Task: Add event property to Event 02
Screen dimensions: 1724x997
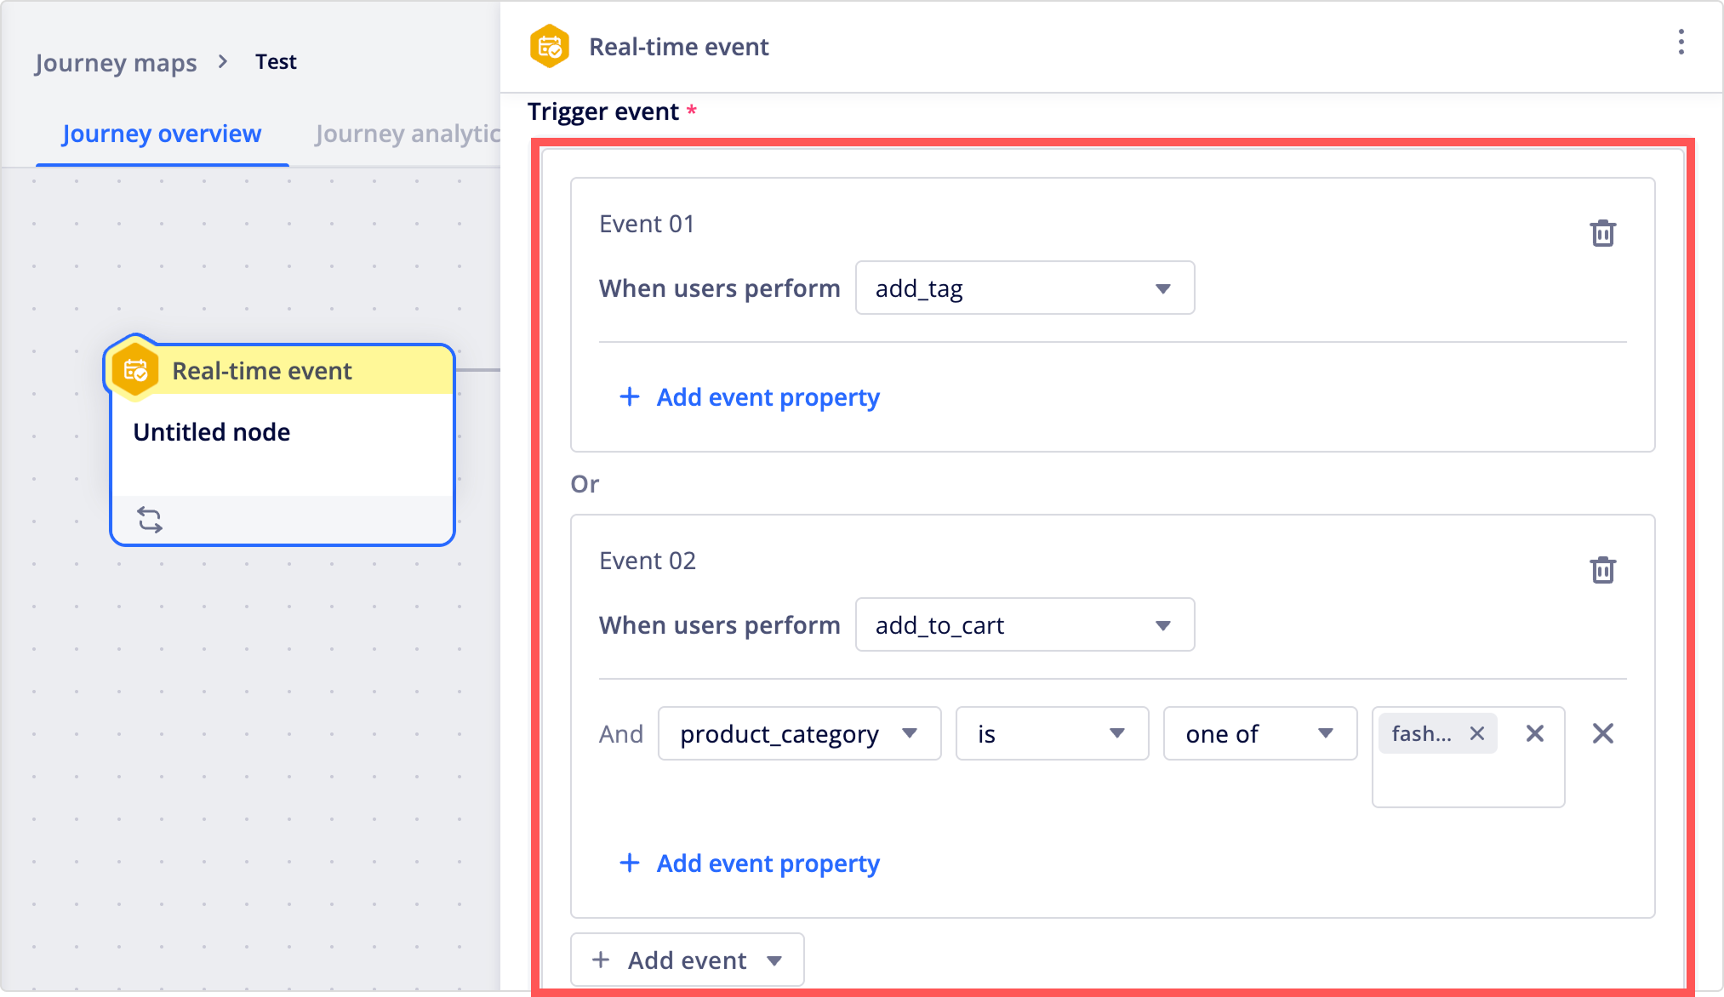Action: pos(750,863)
